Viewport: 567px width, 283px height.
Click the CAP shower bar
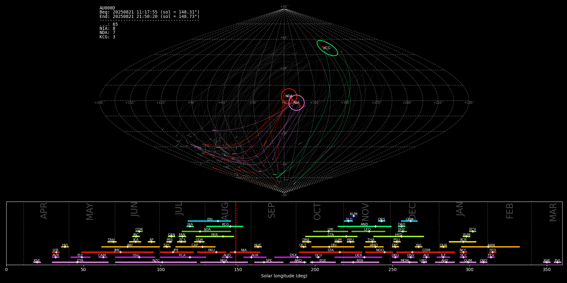coord(195,247)
